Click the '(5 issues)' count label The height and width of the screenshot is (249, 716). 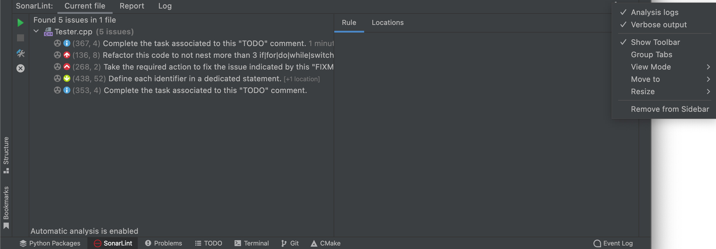click(x=115, y=32)
